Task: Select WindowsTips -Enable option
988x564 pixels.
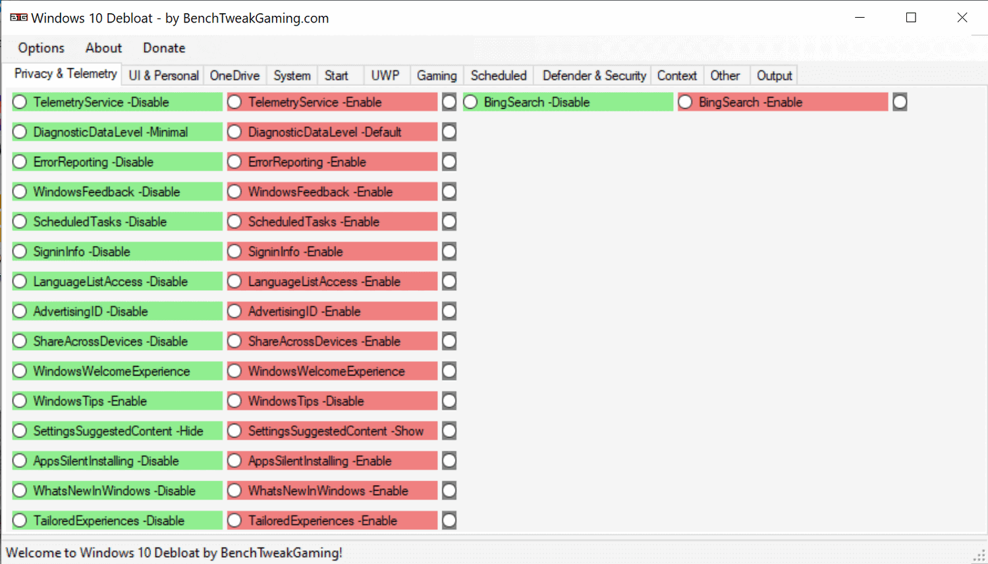Action: pyautogui.click(x=20, y=401)
